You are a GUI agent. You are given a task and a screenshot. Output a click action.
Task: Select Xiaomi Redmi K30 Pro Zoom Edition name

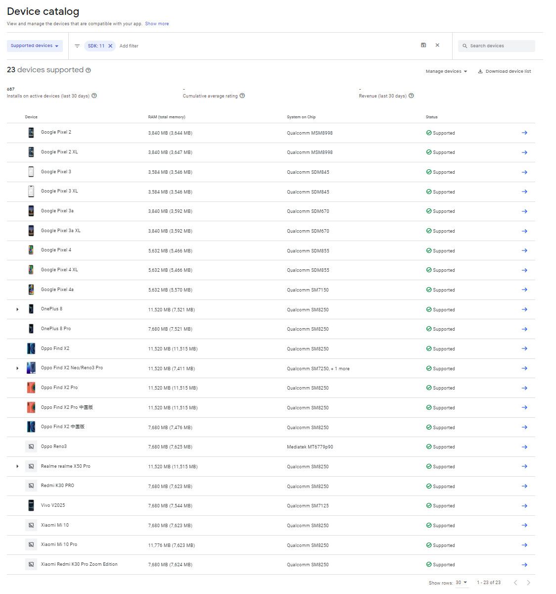79,564
